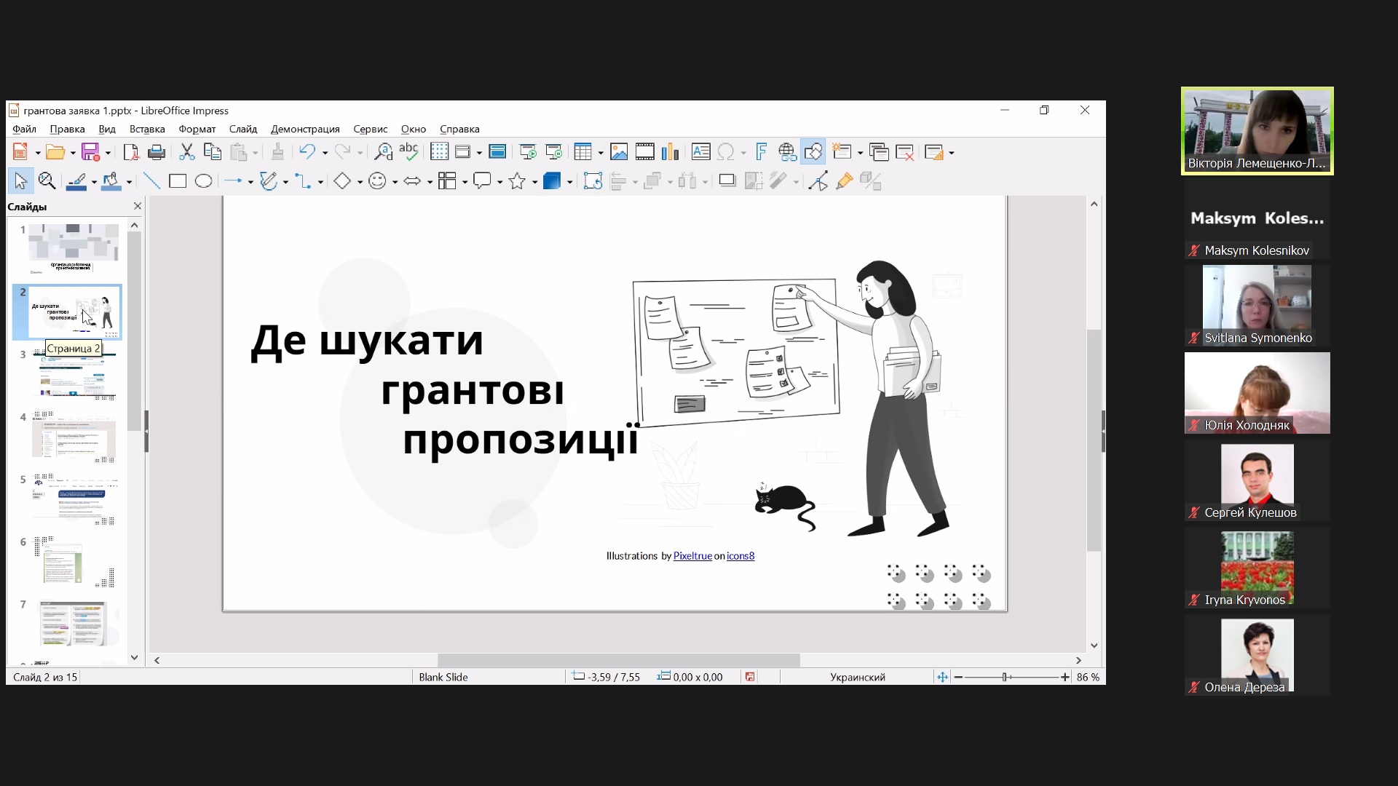1398x786 pixels.
Task: Open the Insert Table dropdown arrow
Action: tap(601, 153)
